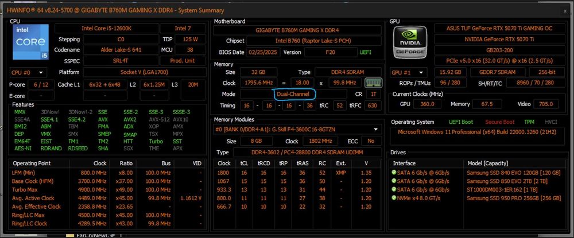The width and height of the screenshot is (574, 238).
Task: Select the C0 stepping value
Action: click(121, 39)
